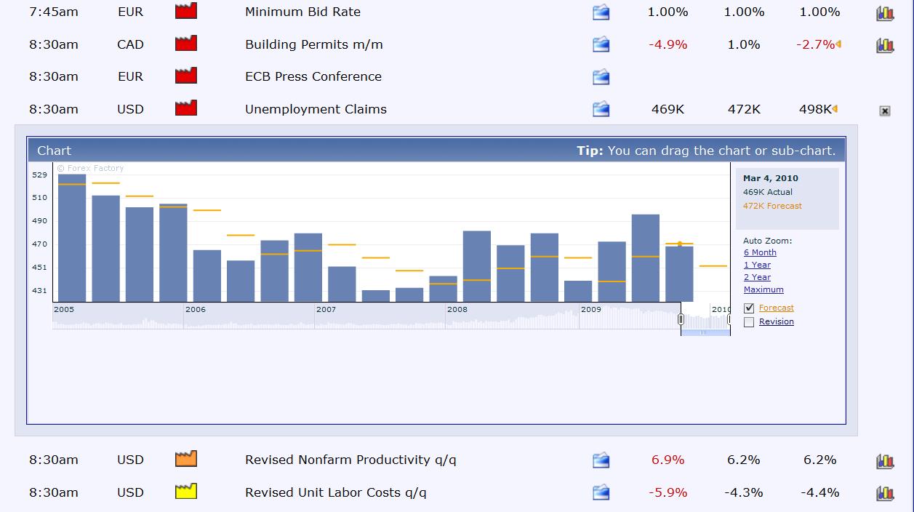This screenshot has width=914, height=512.
Task: Select Maximum auto zoom link
Action: tap(763, 290)
